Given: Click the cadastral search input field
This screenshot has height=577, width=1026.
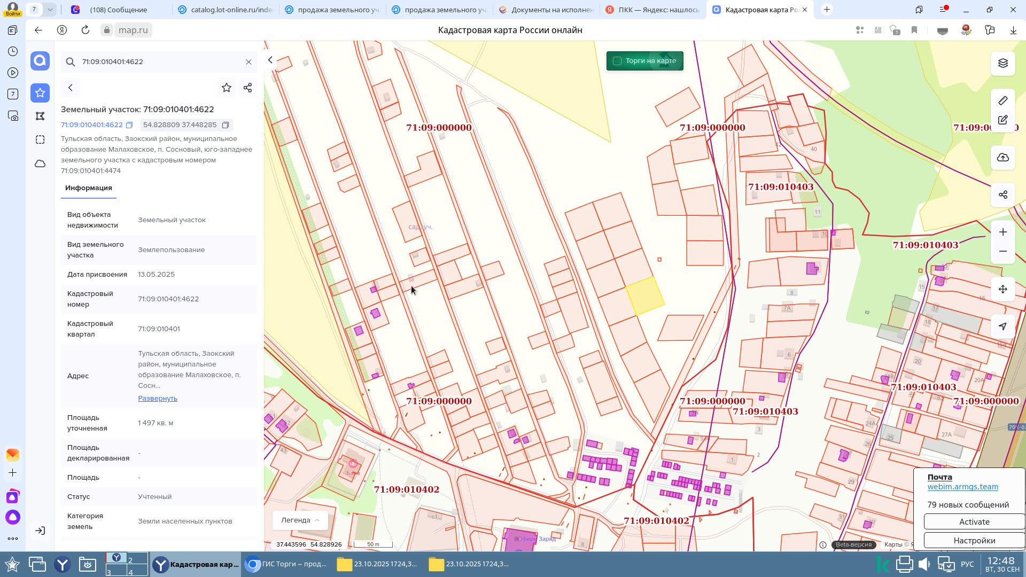Looking at the screenshot, I should click(160, 62).
